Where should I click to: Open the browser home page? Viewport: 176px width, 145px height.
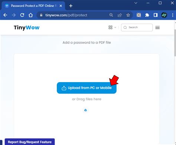[30, 15]
